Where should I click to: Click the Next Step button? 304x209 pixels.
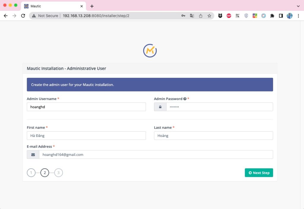coord(259,172)
